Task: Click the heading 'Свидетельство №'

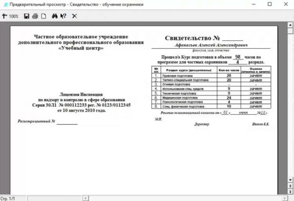Action: pos(192,38)
